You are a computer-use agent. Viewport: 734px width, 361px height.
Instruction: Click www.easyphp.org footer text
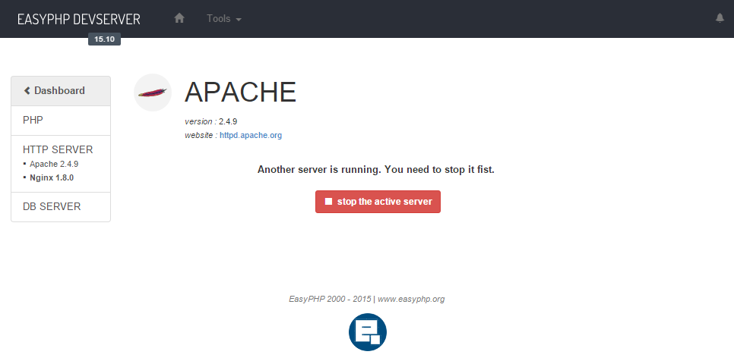pos(411,299)
